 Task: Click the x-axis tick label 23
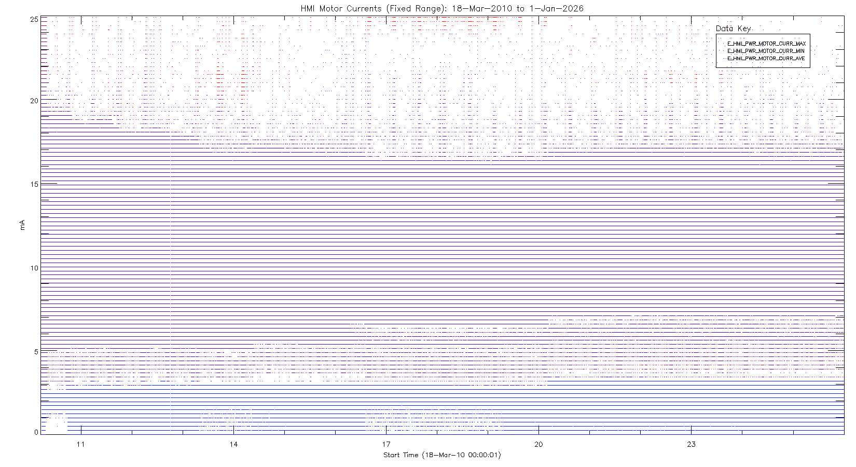click(x=691, y=444)
